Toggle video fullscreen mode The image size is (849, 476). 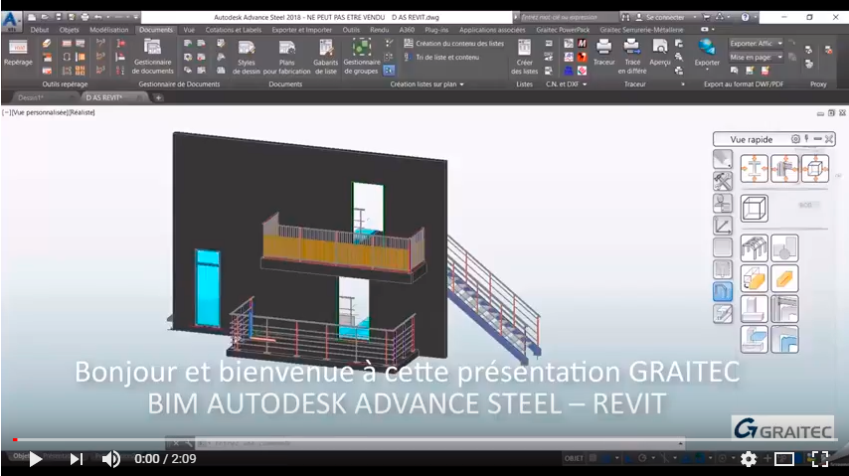820,459
